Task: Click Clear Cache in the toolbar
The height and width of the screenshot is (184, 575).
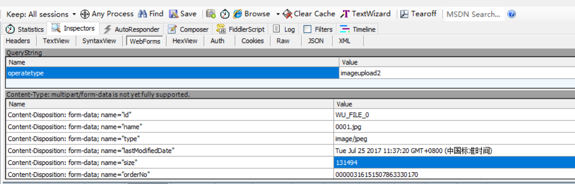Action: point(309,14)
